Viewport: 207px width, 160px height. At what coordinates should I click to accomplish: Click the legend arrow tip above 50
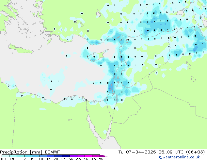point(104,156)
